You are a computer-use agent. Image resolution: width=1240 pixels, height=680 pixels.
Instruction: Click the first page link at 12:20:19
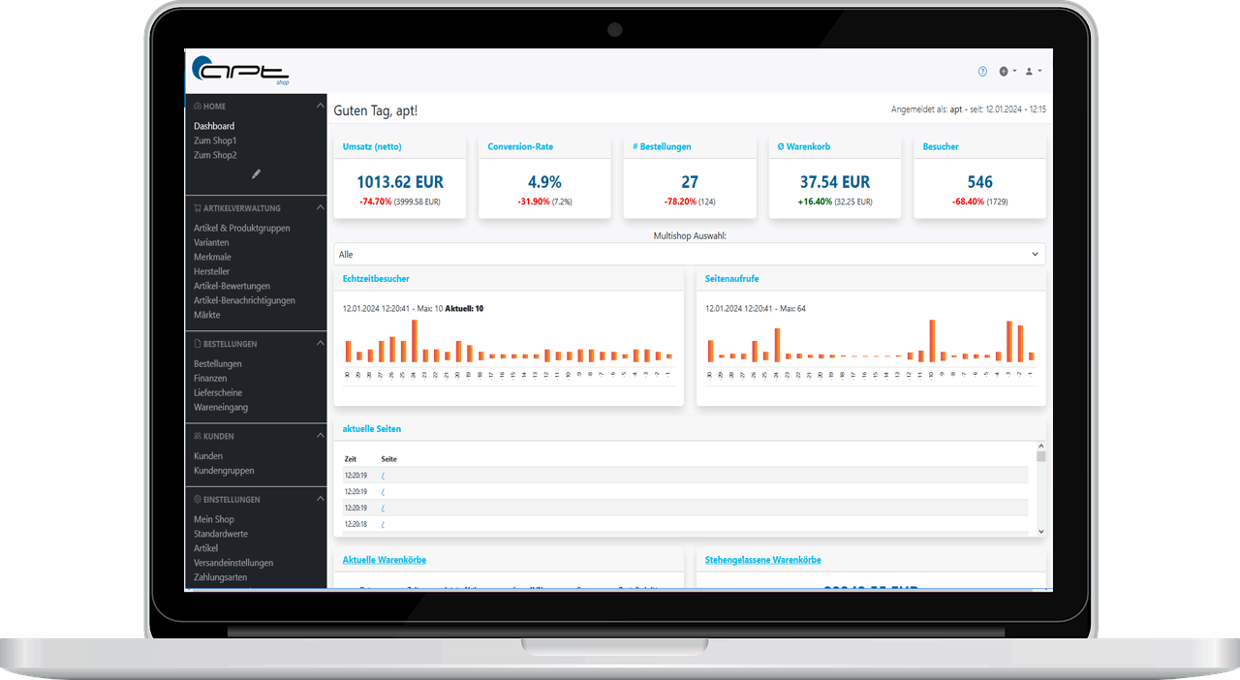pos(383,476)
